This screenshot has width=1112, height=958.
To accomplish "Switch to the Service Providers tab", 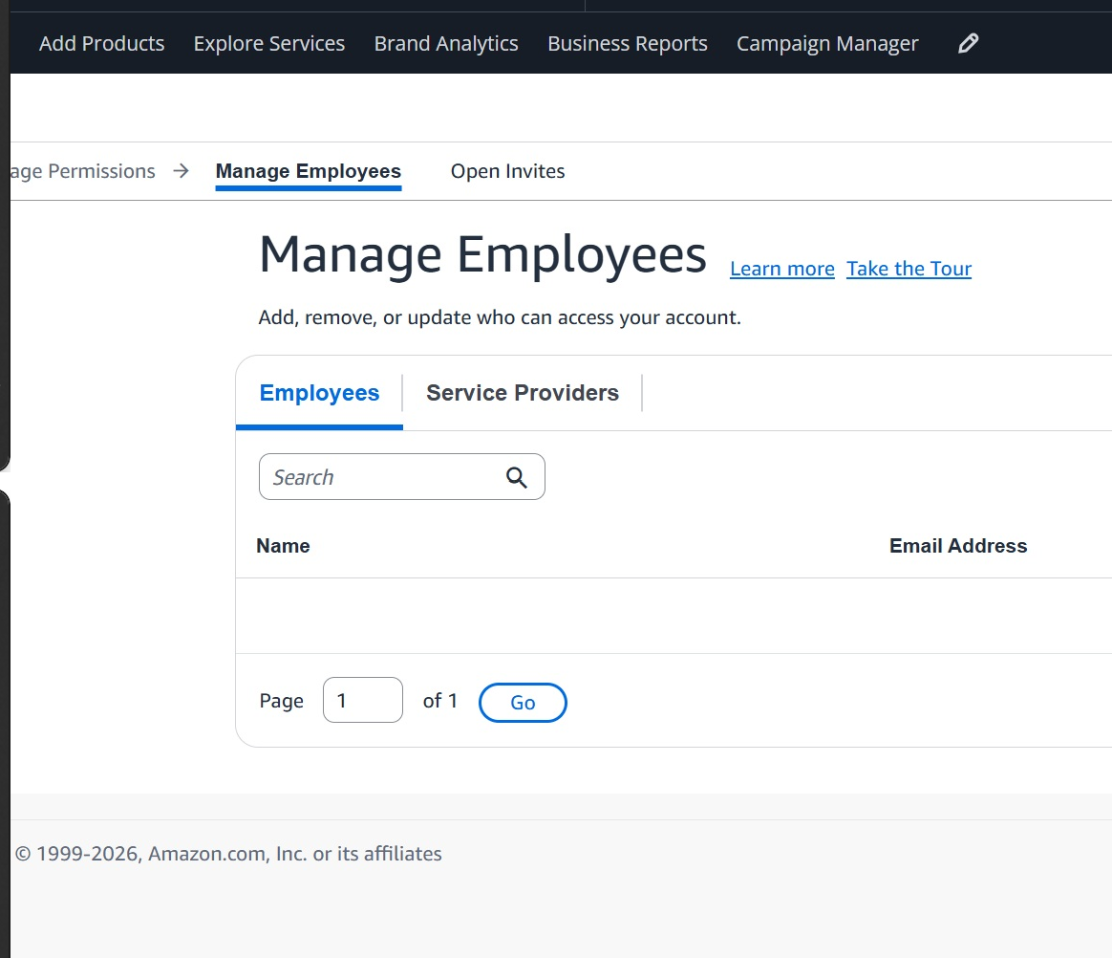I will 523,392.
